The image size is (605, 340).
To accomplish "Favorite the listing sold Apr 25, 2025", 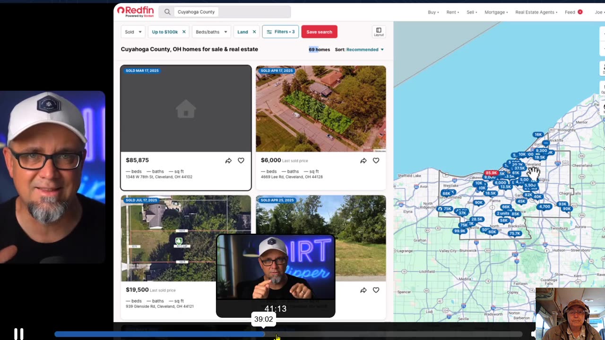I will [376, 290].
